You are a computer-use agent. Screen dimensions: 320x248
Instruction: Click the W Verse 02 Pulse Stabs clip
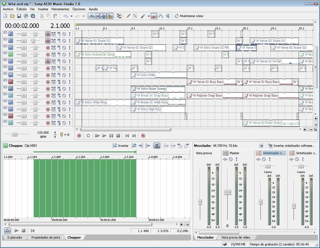point(271,123)
